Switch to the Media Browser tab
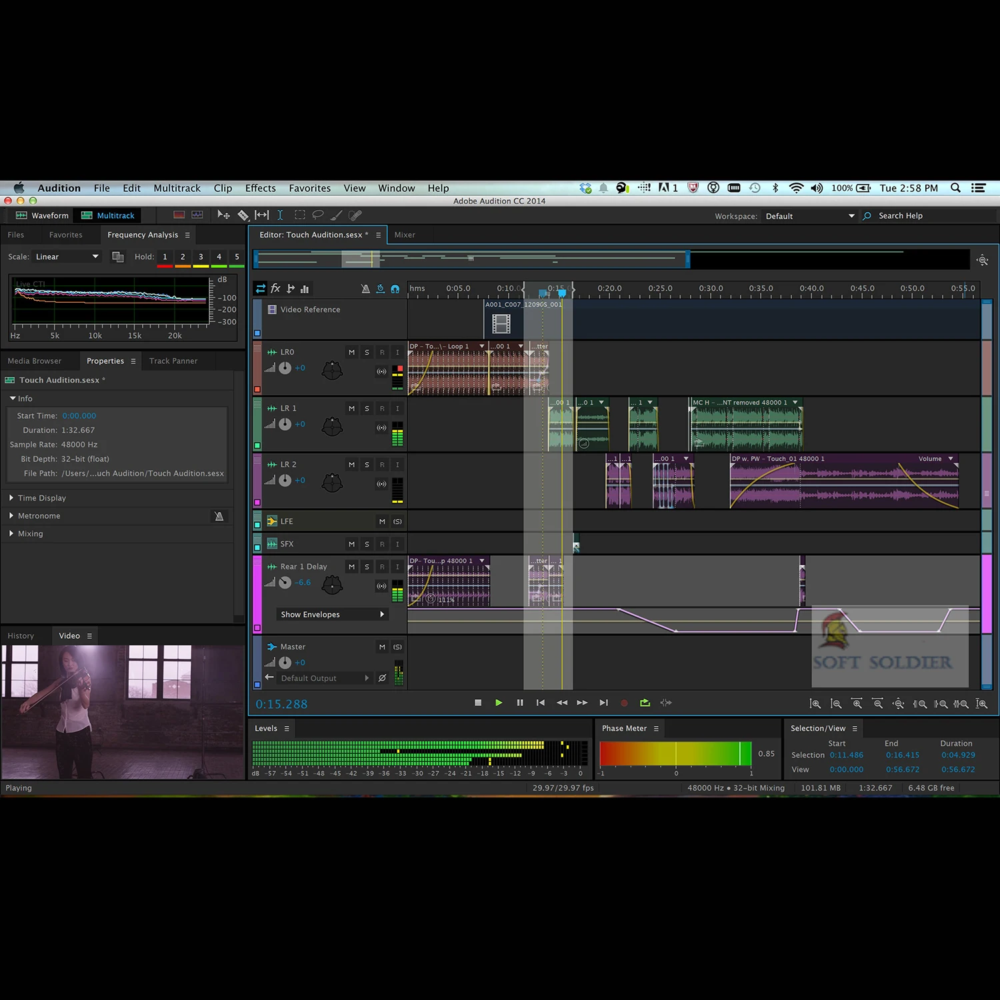 coord(35,361)
